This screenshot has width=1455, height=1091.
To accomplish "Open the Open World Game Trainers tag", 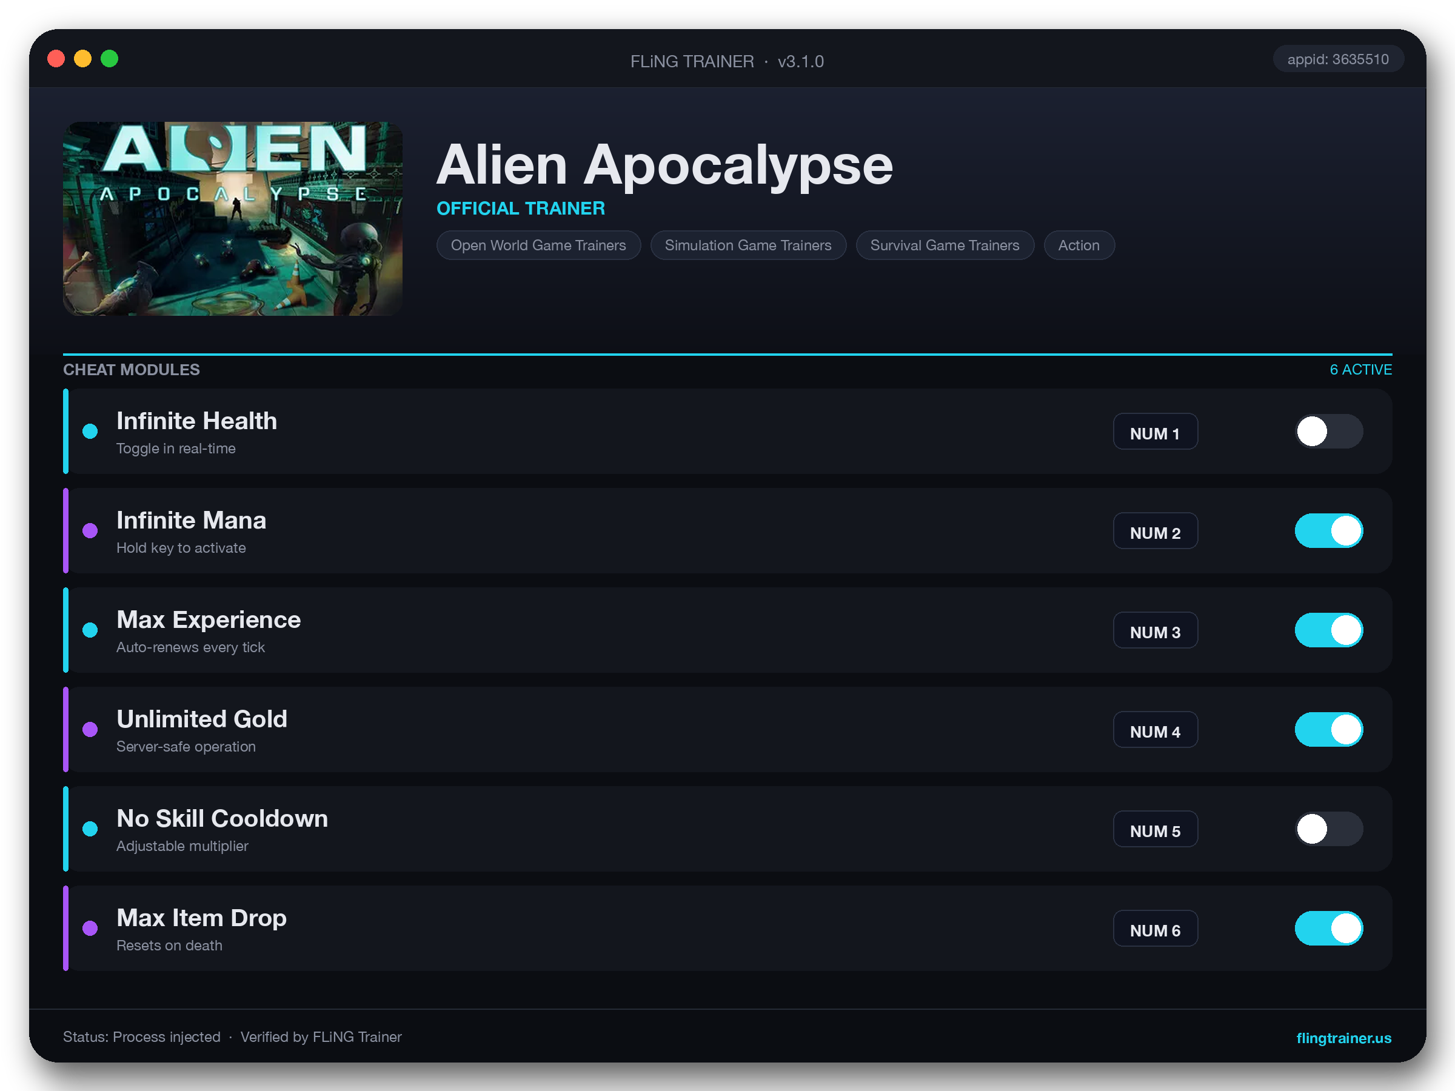I will point(538,245).
